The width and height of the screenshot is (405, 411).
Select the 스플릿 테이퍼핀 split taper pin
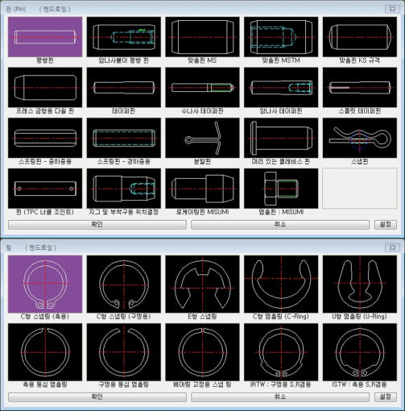point(360,87)
